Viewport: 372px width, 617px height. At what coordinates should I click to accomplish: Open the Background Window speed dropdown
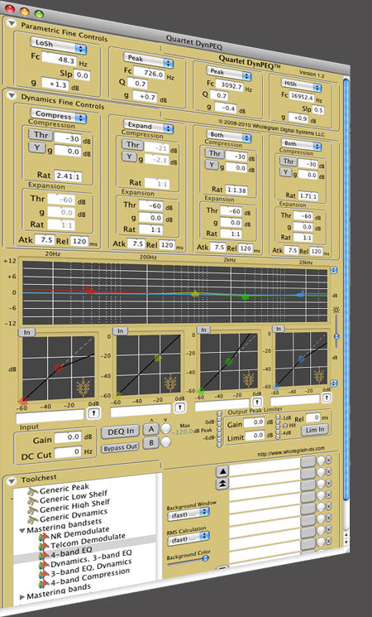point(188,513)
